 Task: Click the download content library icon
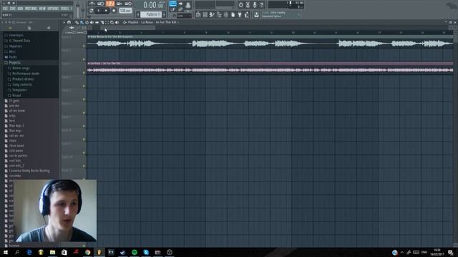[256, 14]
